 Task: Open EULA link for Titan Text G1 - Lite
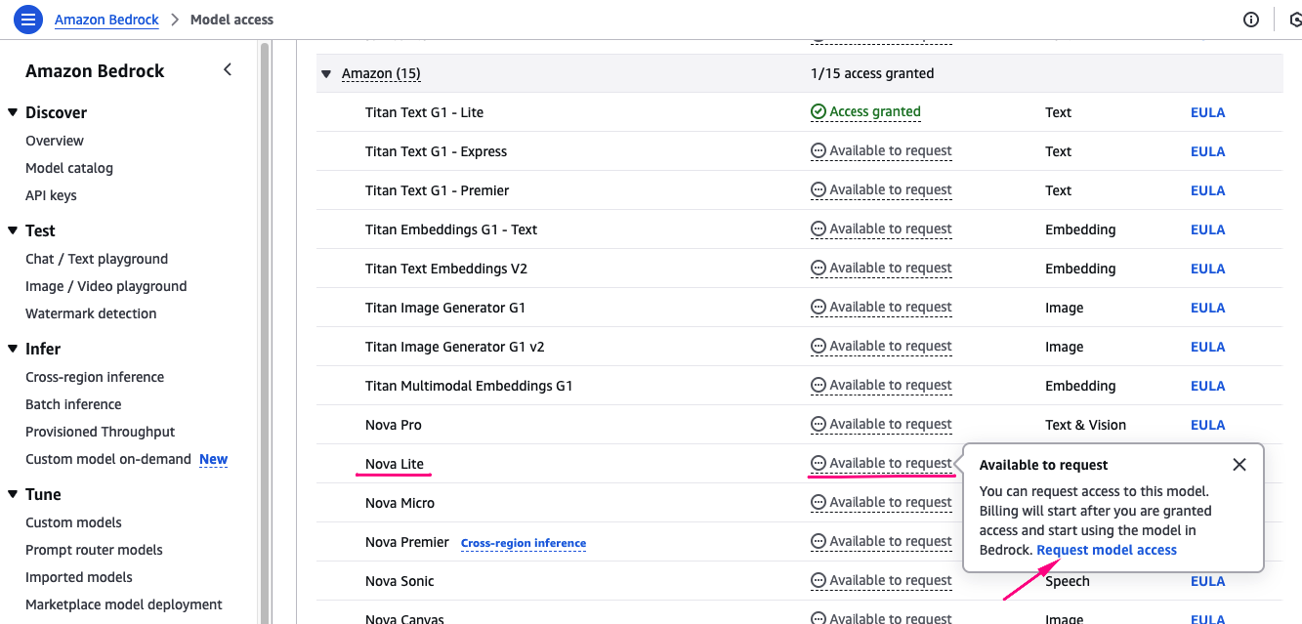coord(1207,112)
